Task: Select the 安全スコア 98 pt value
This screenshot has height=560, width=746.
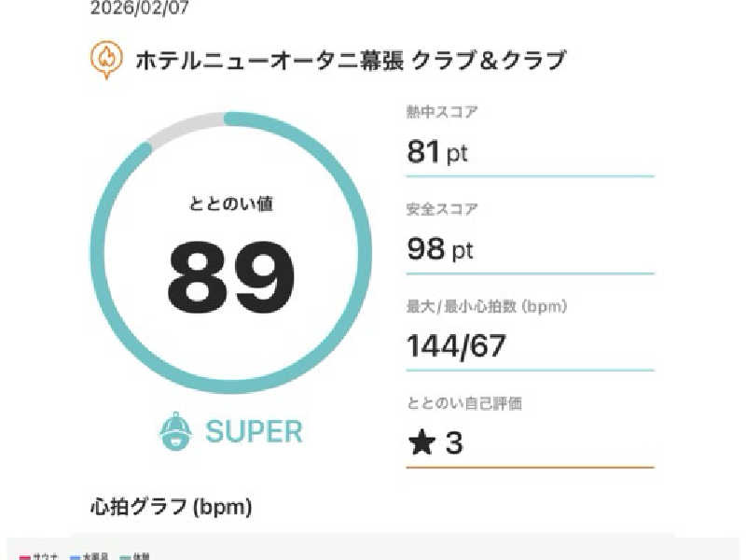Action: tap(440, 249)
